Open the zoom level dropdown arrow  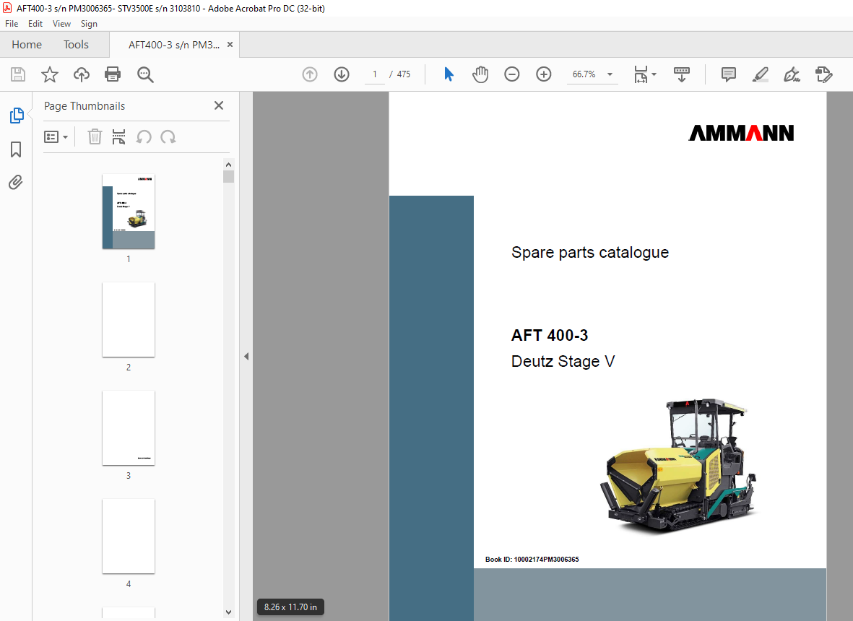click(610, 74)
